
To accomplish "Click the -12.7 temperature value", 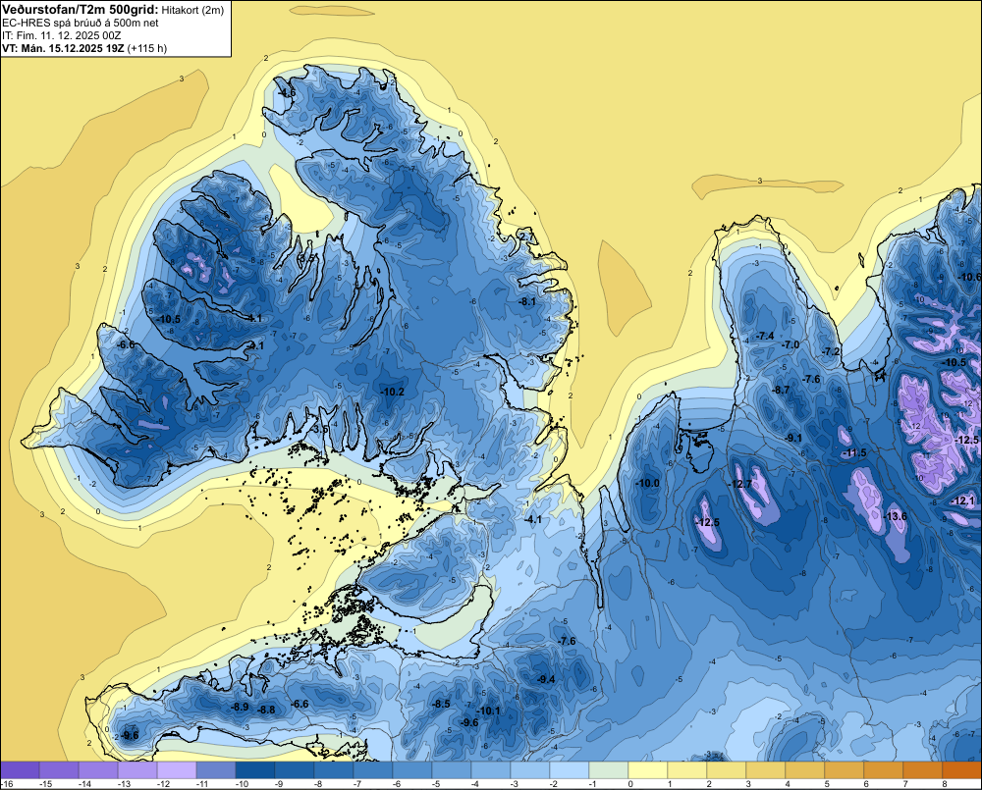I will pyautogui.click(x=740, y=484).
